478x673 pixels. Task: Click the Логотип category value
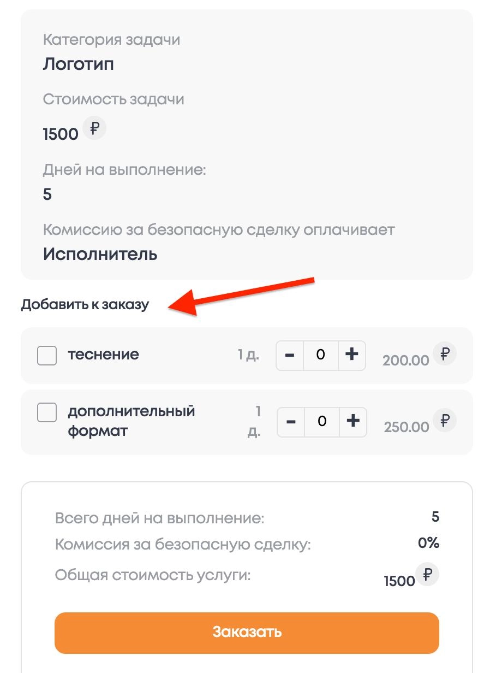point(78,64)
